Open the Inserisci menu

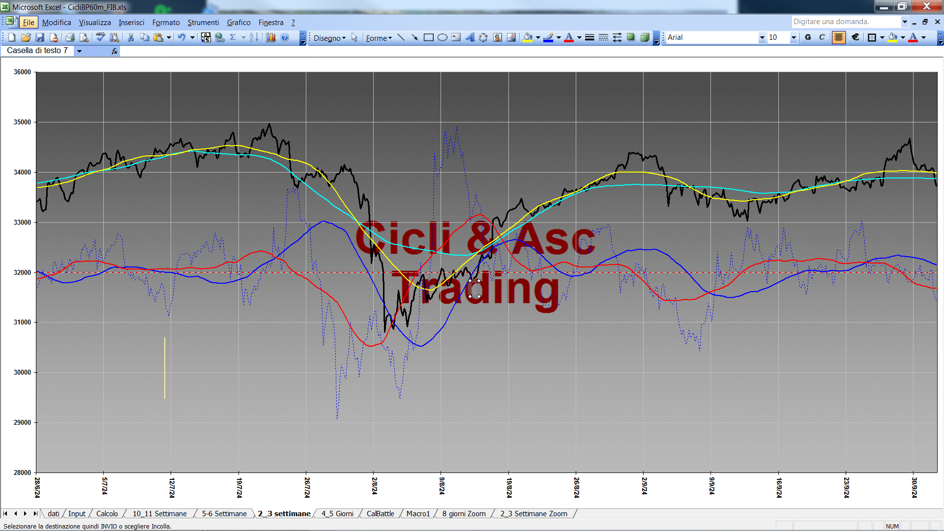tap(131, 22)
